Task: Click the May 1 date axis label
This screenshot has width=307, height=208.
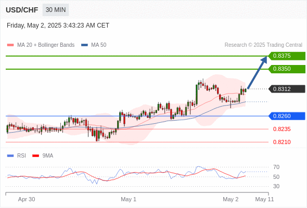Action: tap(129, 199)
